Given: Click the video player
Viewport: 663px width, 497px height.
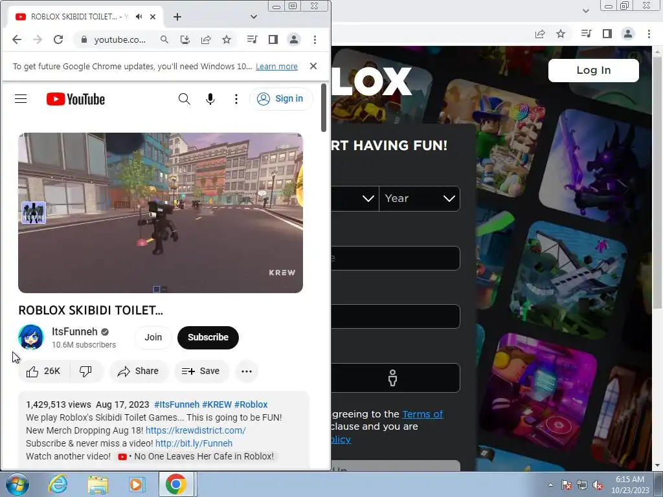Looking at the screenshot, I should pyautogui.click(x=161, y=212).
